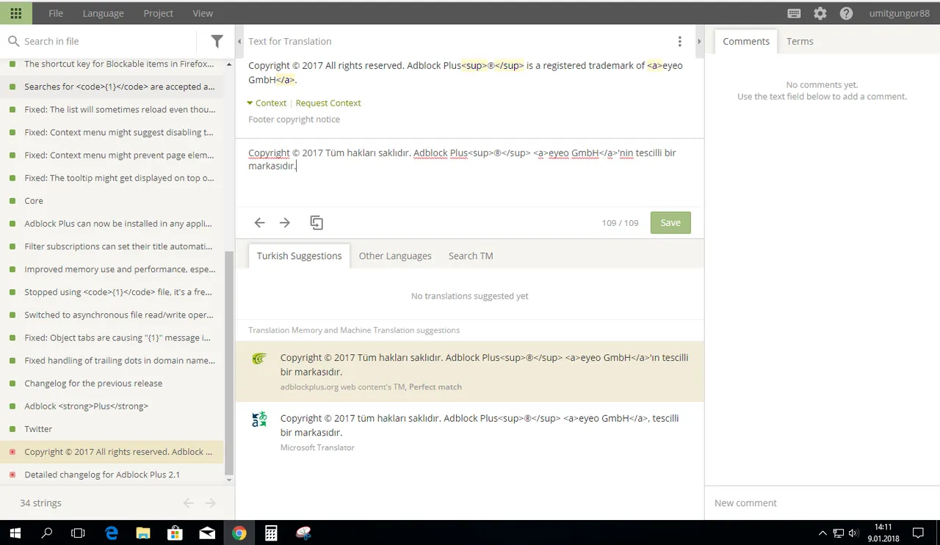This screenshot has width=940, height=545.
Task: Click the New comment field
Action: coord(822,502)
